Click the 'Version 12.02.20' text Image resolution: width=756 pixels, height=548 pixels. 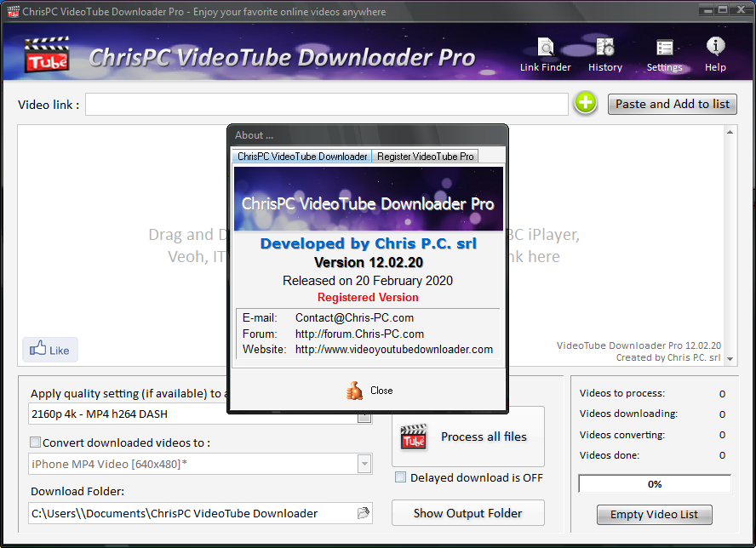[x=369, y=262]
